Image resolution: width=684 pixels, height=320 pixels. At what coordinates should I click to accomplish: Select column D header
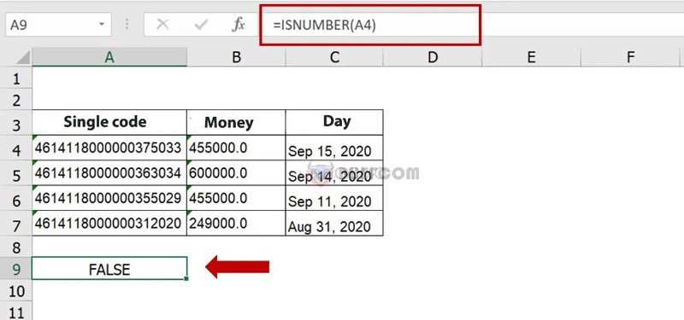click(x=433, y=57)
